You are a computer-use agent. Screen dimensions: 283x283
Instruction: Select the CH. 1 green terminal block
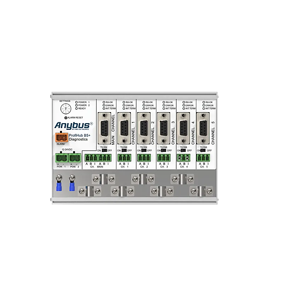[125, 158]
